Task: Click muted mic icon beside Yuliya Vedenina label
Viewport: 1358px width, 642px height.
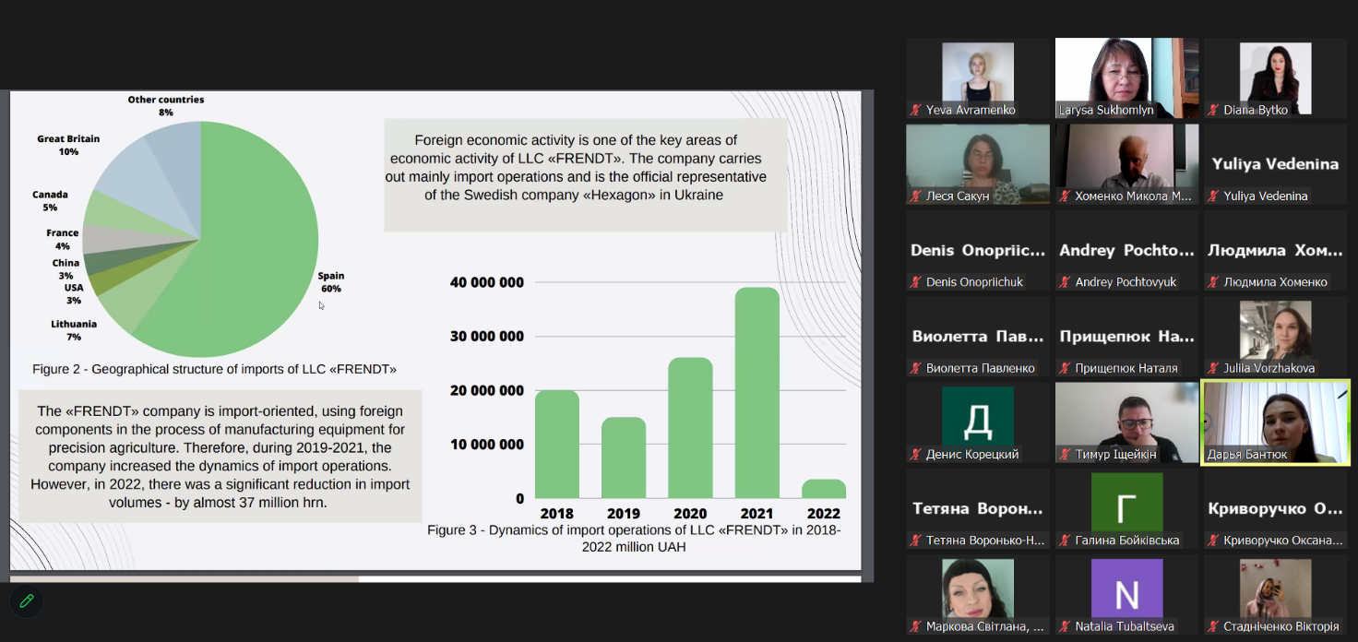Action: pos(1214,196)
